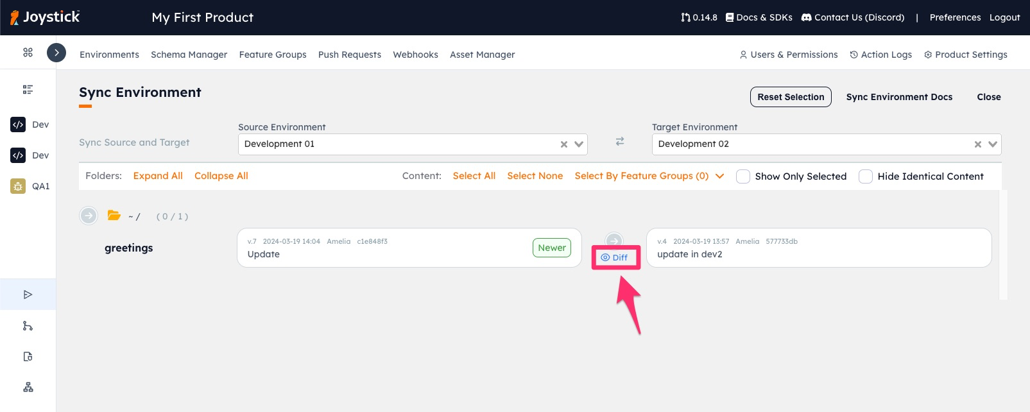Image resolution: width=1030 pixels, height=412 pixels.
Task: Click Logout
Action: click(1004, 17)
